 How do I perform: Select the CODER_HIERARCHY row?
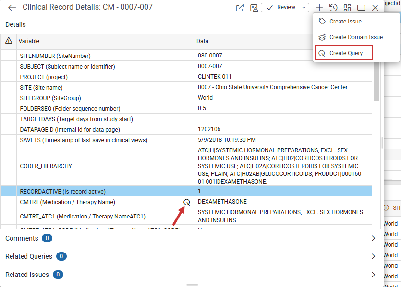coord(186,166)
